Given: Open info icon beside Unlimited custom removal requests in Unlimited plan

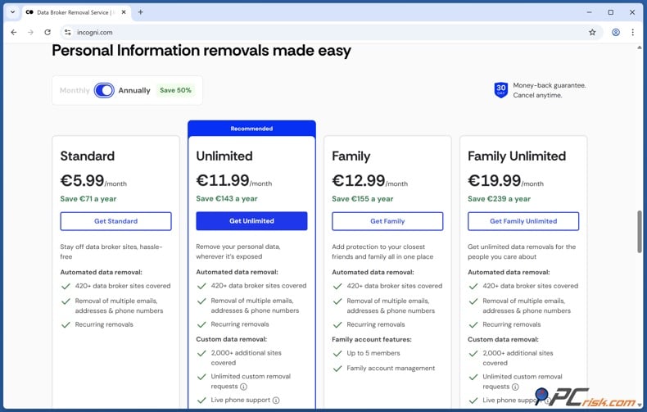Looking at the screenshot, I should pyautogui.click(x=243, y=387).
